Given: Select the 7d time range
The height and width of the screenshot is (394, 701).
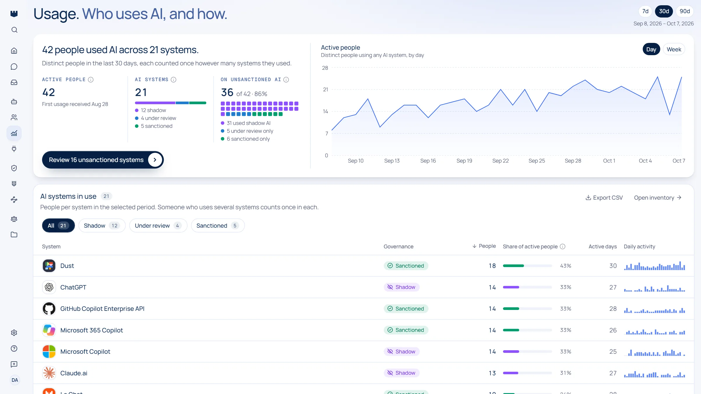Looking at the screenshot, I should click(x=646, y=11).
